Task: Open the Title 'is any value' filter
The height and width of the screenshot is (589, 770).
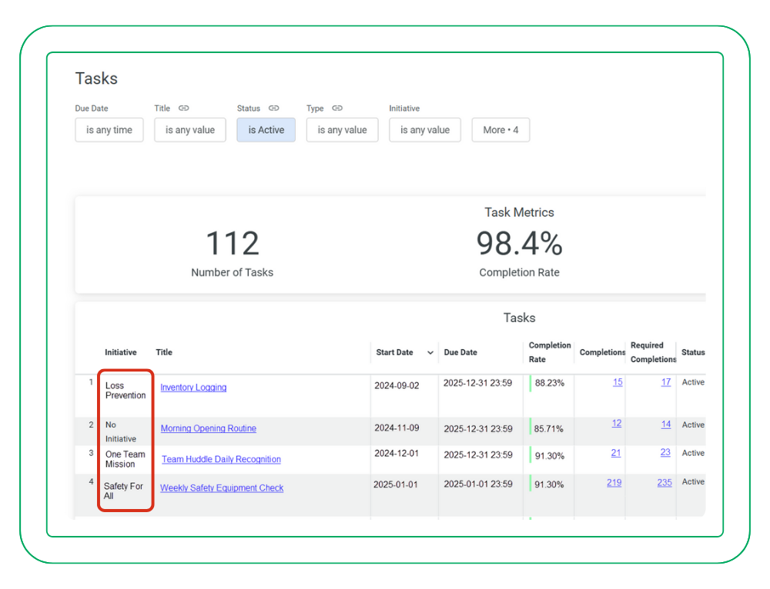Action: (x=190, y=130)
